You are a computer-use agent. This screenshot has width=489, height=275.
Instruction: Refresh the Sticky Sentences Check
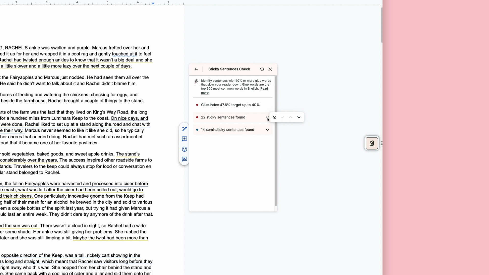click(262, 69)
